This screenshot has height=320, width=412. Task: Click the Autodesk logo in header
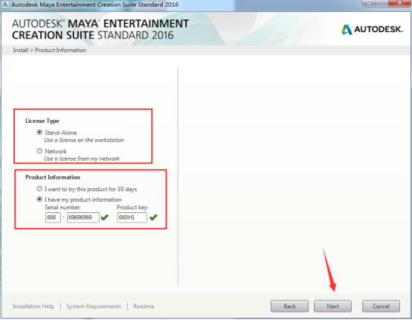point(372,30)
